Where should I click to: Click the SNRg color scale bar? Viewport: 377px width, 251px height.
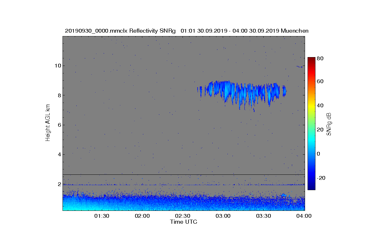311,124
